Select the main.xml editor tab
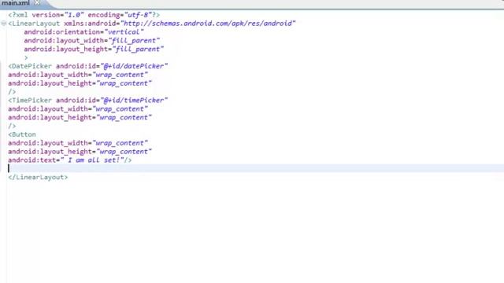 pyautogui.click(x=16, y=3)
